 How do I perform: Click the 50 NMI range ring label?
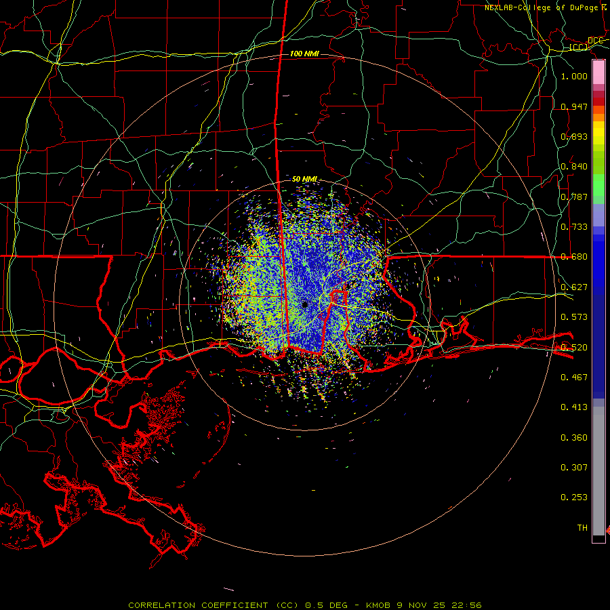click(304, 179)
